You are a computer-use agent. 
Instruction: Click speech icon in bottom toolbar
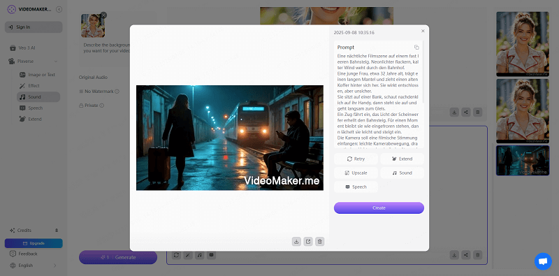tap(212, 255)
